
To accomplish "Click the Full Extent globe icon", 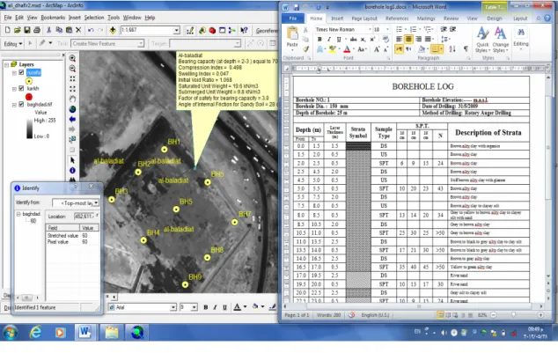I will (x=72, y=109).
